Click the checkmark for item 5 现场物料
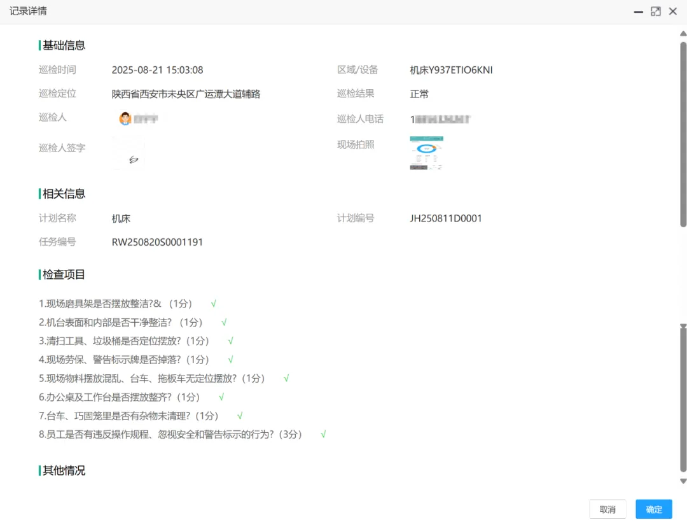687x522 pixels. (286, 378)
